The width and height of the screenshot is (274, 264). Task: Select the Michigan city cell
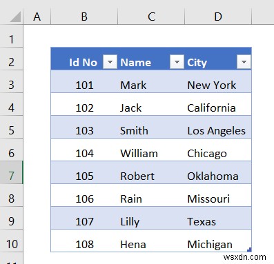tap(218, 241)
